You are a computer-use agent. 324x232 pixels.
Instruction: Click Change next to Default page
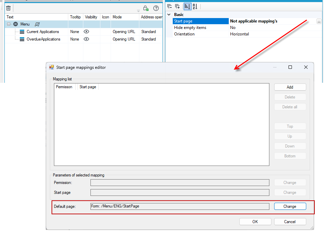pos(290,206)
